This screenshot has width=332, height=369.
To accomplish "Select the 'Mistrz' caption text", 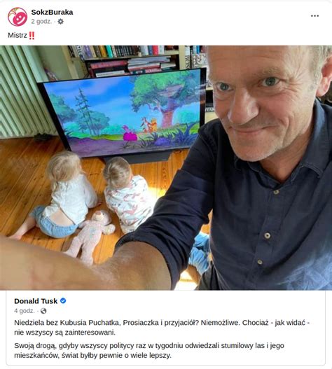I will tap(18, 35).
